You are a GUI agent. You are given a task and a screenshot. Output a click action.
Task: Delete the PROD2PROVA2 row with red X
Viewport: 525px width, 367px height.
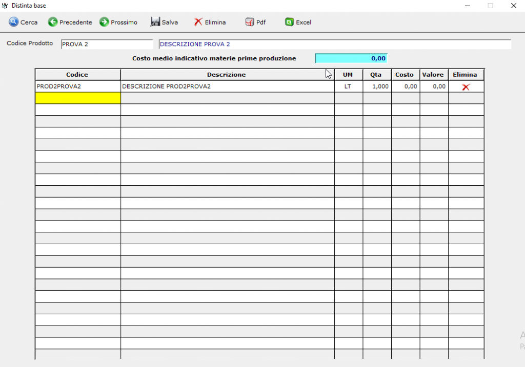coord(466,87)
